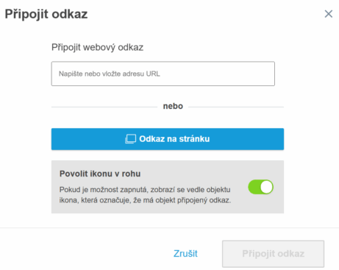Click the text ikona, která označuje line
Viewport: 339px width, 270px height.
[145, 200]
